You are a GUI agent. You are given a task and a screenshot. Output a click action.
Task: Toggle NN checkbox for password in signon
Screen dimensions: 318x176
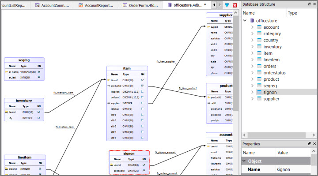(144, 171)
